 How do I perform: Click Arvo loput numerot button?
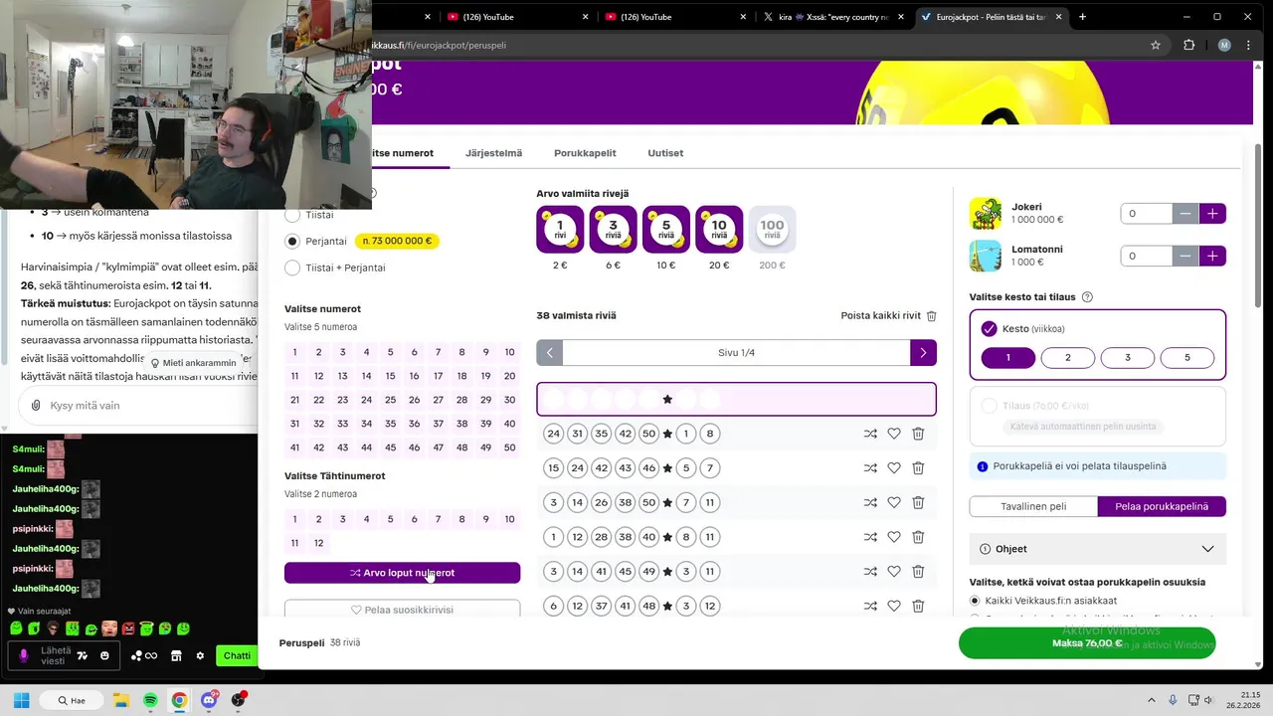(402, 573)
